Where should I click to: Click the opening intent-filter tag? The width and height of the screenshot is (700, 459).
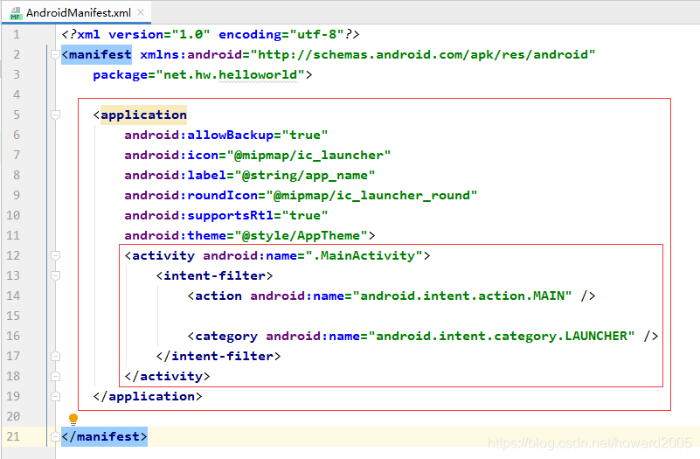pos(214,275)
